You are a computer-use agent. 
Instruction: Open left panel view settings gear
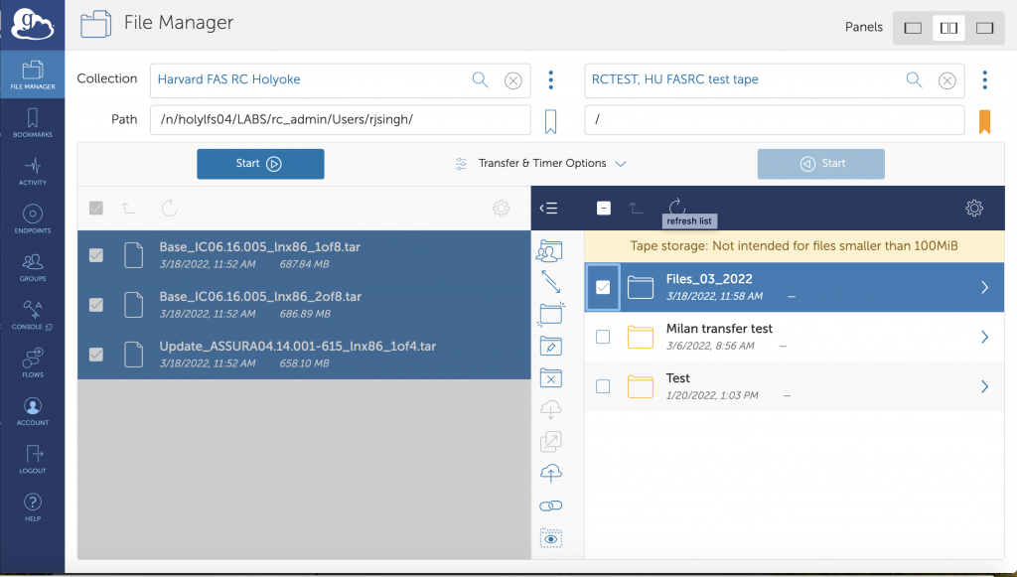(x=501, y=209)
